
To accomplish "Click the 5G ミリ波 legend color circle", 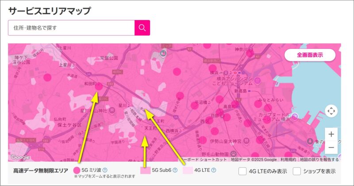I will 77,170.
